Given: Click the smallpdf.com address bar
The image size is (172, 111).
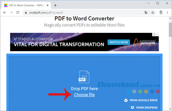Looking at the screenshot, I should coord(81,12).
